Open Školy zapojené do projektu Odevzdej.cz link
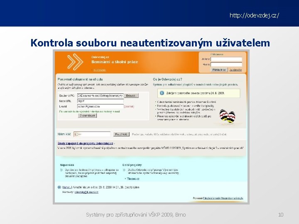Screen dimensions: 299x224 pos(85,144)
